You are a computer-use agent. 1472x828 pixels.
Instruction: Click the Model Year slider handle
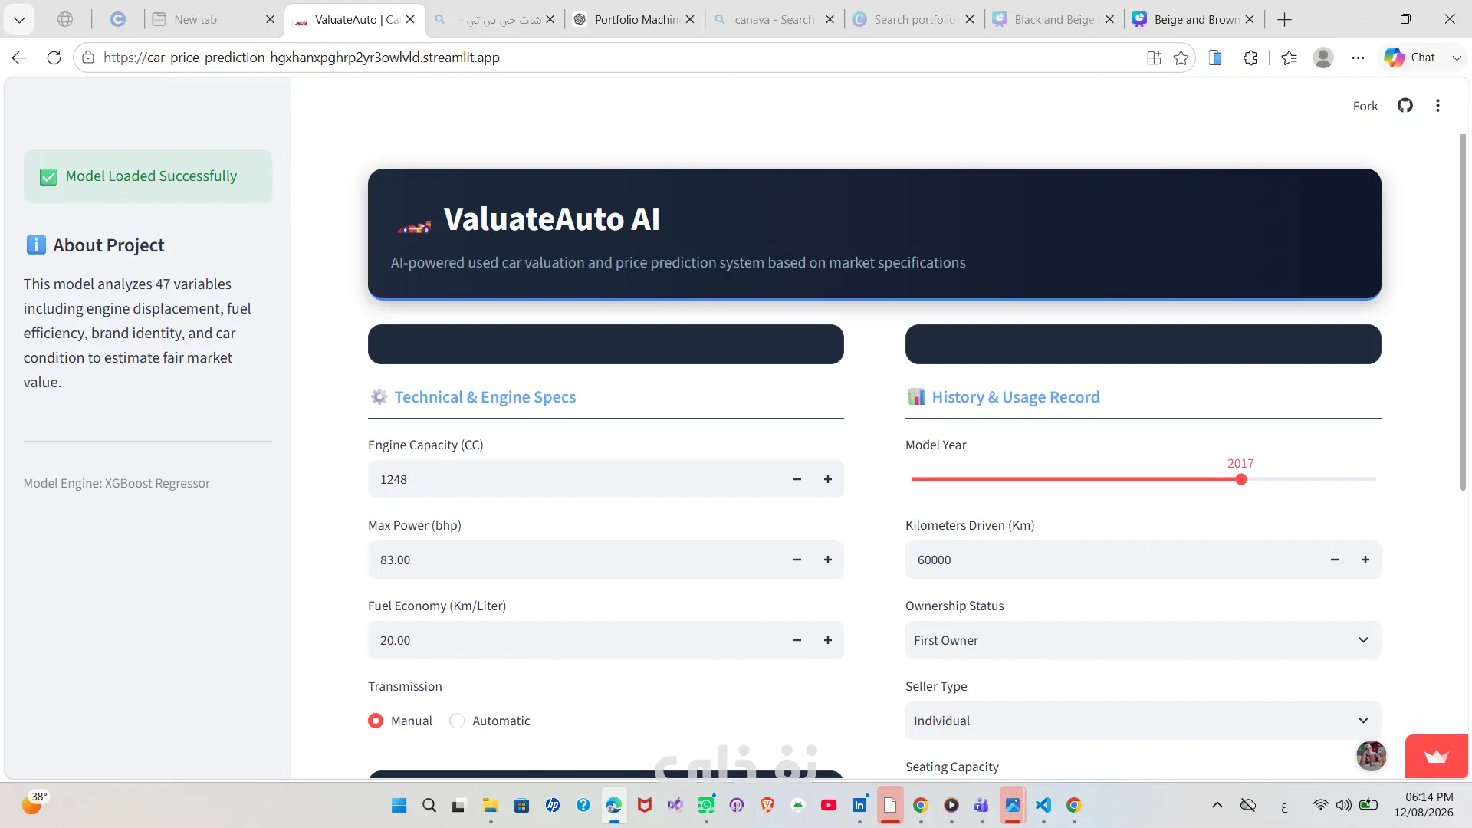tap(1241, 479)
